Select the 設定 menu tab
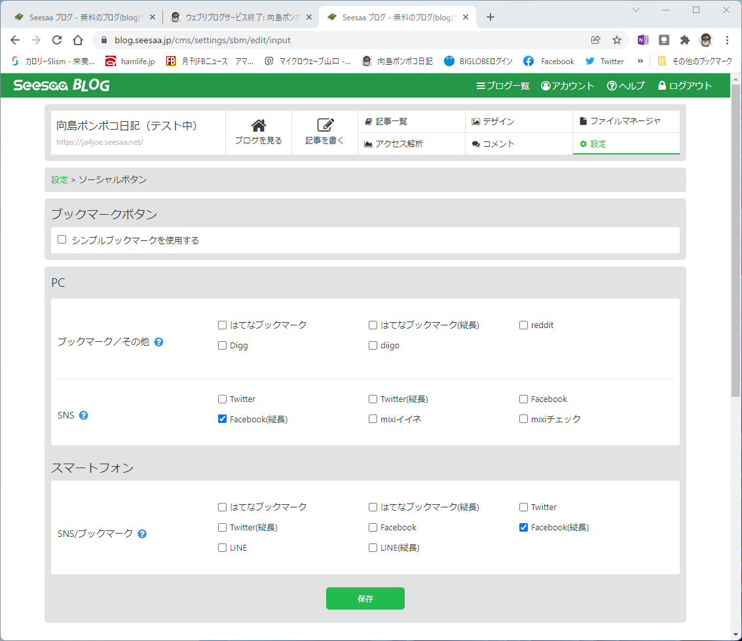742x641 pixels. tap(626, 144)
